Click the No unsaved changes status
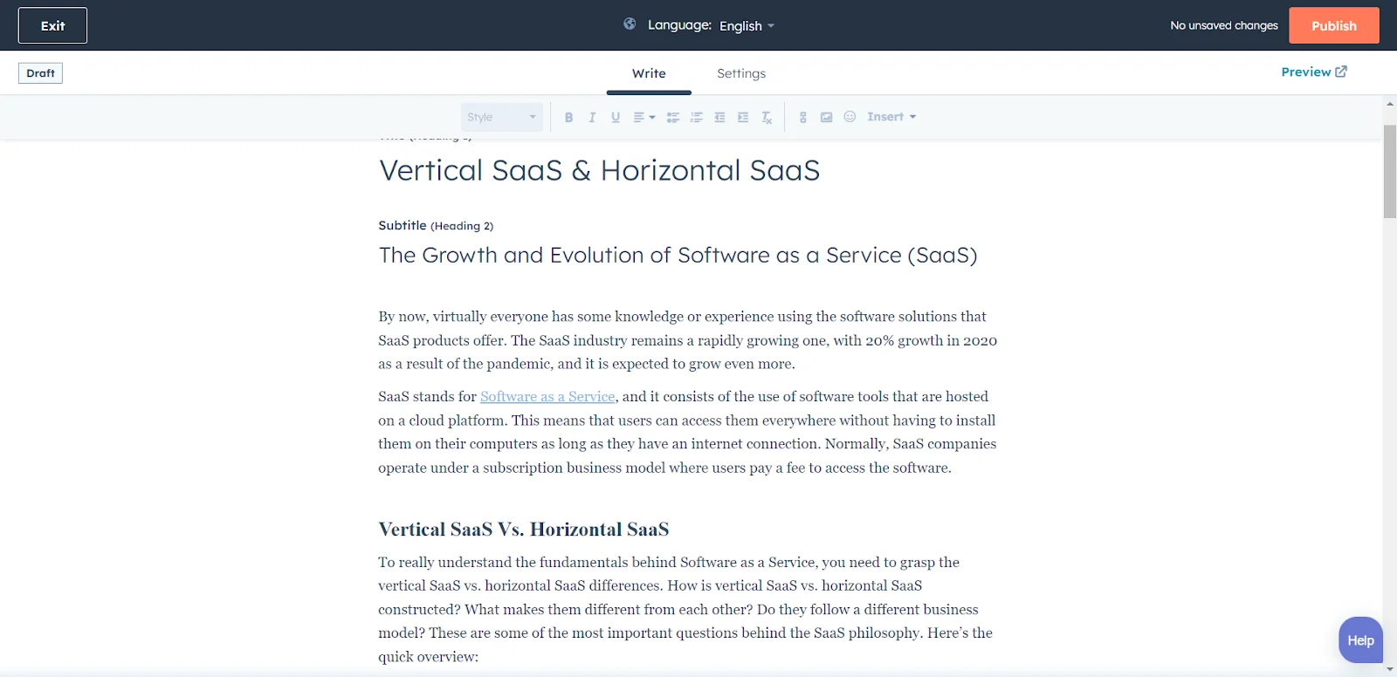The height and width of the screenshot is (677, 1397). point(1224,25)
